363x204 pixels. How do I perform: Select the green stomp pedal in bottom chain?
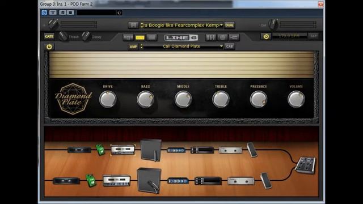point(91,180)
